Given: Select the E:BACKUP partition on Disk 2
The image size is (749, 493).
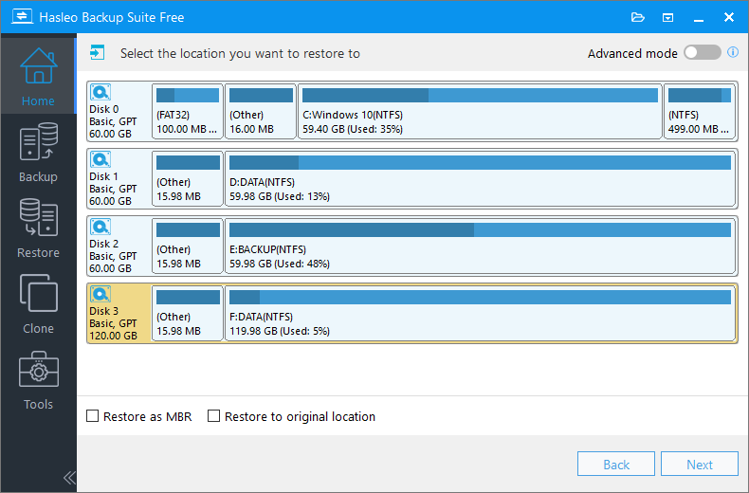Looking at the screenshot, I should point(480,246).
